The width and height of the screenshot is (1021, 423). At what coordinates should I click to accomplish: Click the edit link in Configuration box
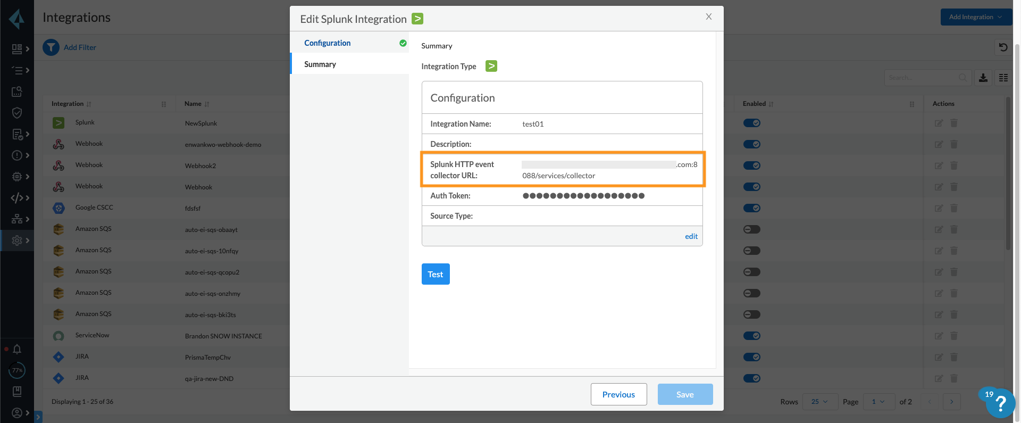tap(691, 236)
